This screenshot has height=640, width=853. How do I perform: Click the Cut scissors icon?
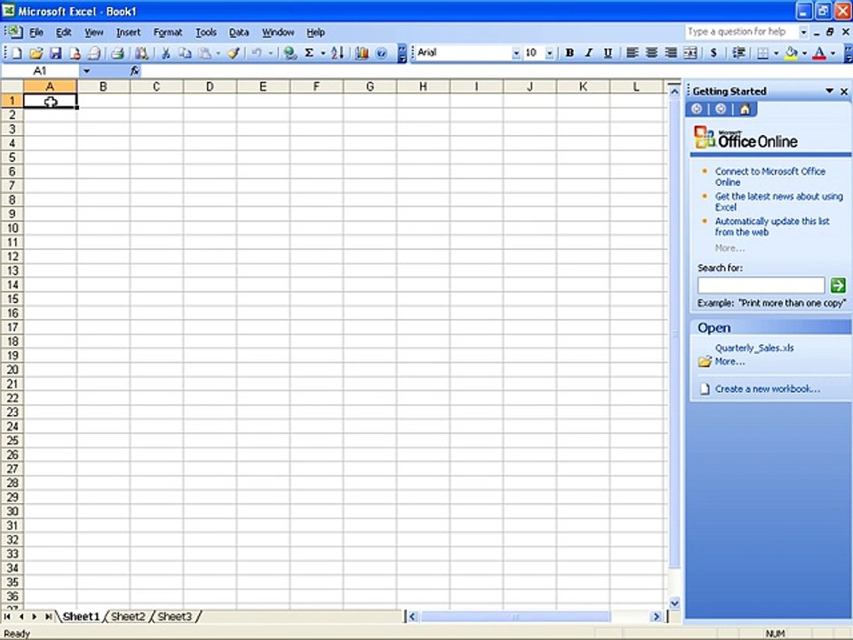click(x=166, y=52)
